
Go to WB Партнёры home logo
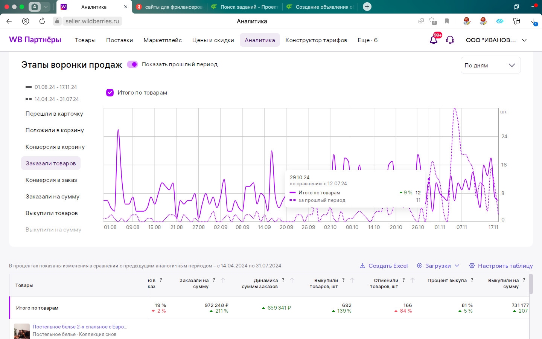pyautogui.click(x=35, y=40)
